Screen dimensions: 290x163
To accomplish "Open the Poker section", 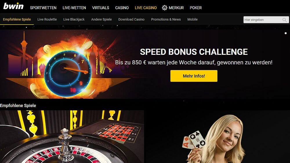I will pyautogui.click(x=196, y=8).
